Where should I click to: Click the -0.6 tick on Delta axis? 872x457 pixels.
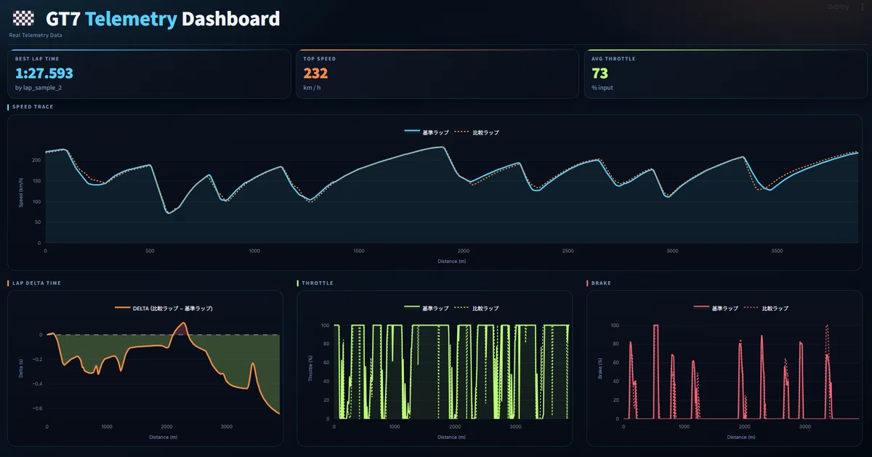pos(36,408)
